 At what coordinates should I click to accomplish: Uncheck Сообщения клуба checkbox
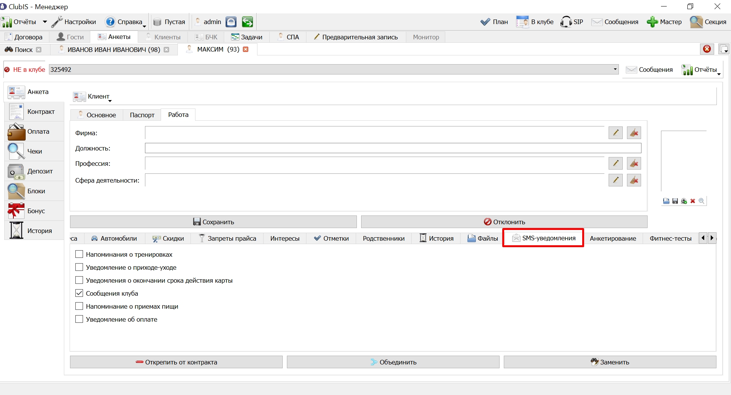79,293
